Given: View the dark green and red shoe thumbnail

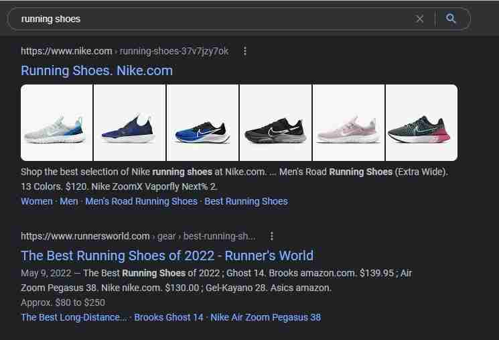Looking at the screenshot, I should 422,123.
